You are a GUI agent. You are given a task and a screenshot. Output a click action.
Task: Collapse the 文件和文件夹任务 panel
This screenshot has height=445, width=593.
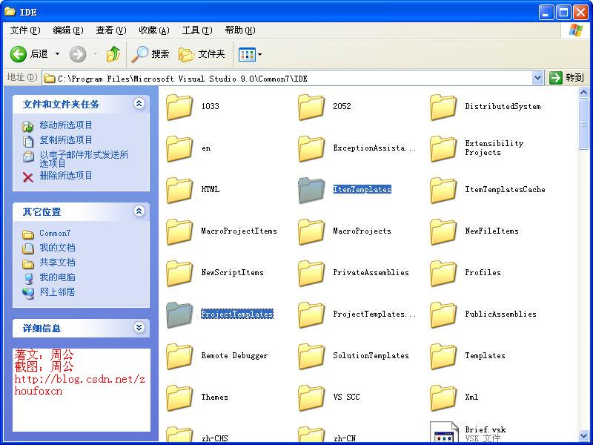pyautogui.click(x=139, y=103)
